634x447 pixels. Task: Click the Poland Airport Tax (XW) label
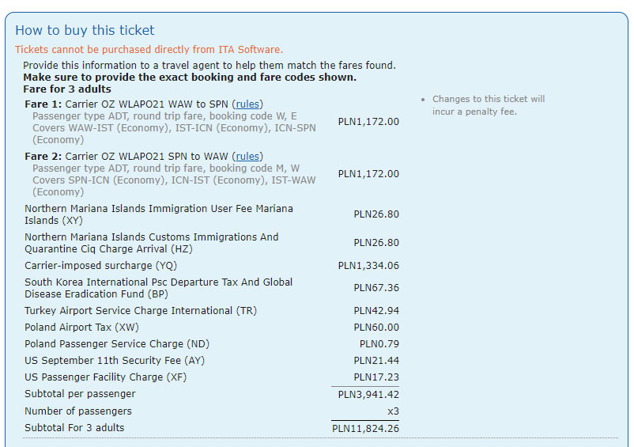coord(81,328)
